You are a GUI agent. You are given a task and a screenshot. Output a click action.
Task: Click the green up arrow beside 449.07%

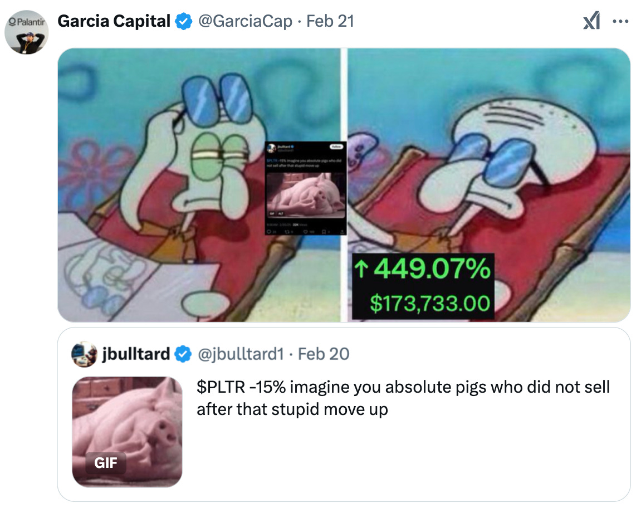pos(361,269)
